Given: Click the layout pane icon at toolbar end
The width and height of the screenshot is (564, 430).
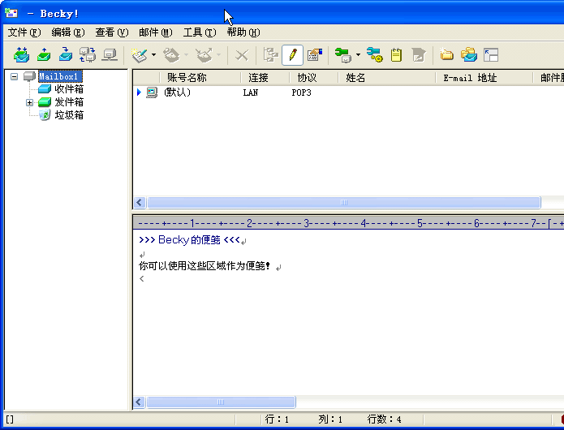Looking at the screenshot, I should 491,55.
